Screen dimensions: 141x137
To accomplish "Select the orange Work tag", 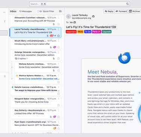I will (x=80, y=32).
